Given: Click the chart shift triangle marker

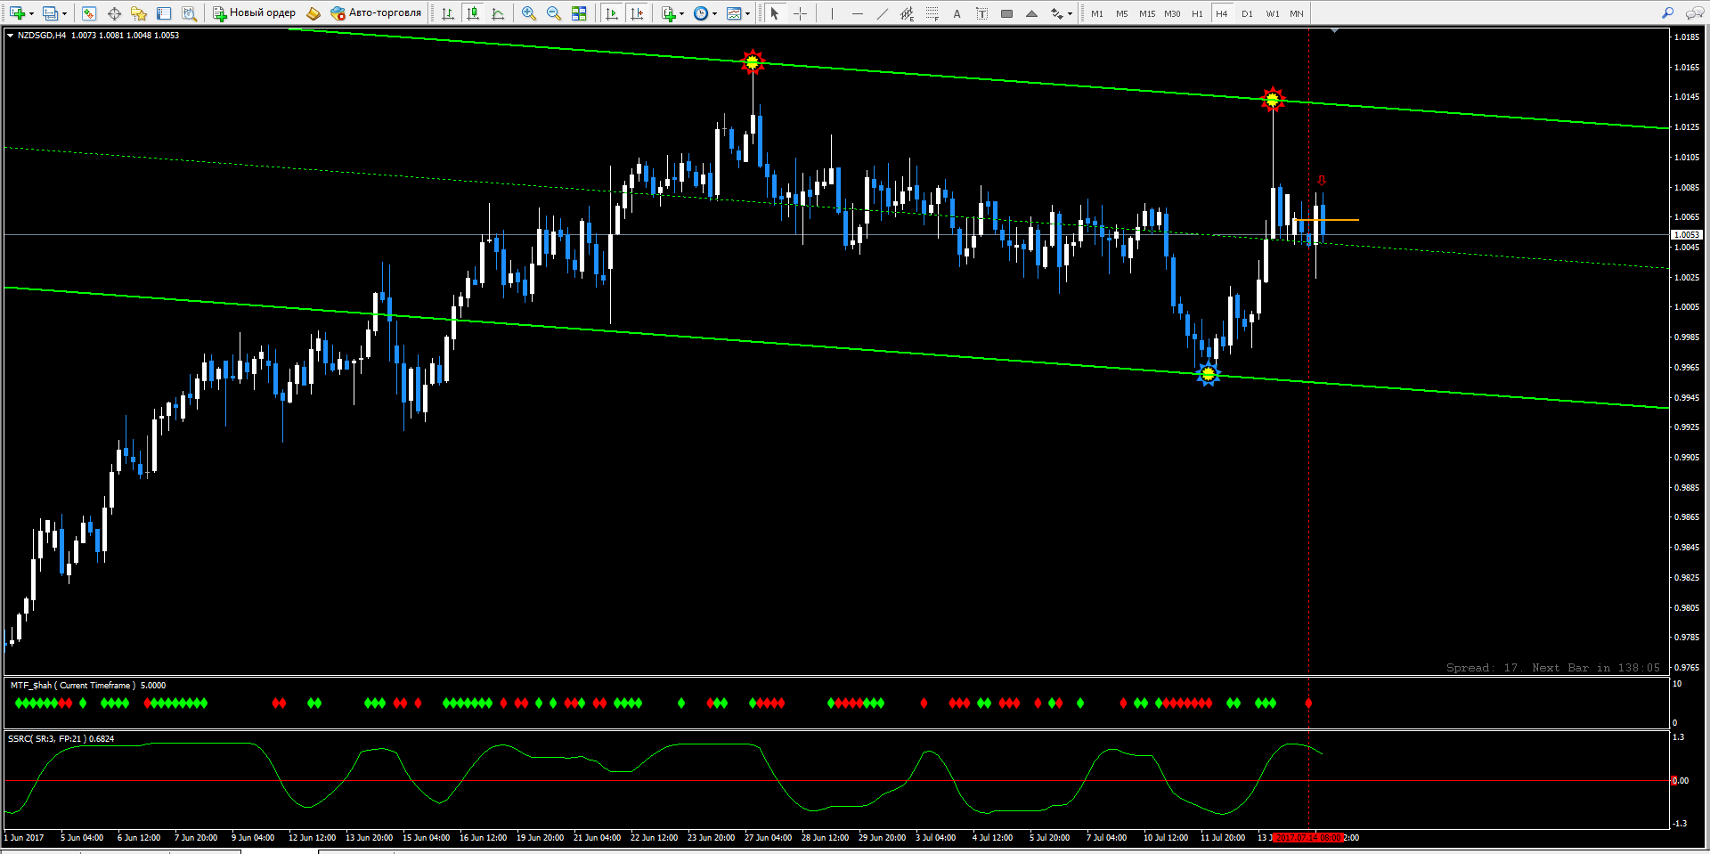Looking at the screenshot, I should coord(1334,31).
